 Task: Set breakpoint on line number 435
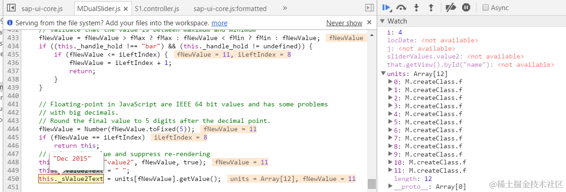[13, 54]
